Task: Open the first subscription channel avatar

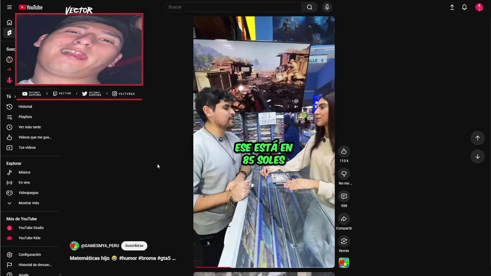Action: coord(10,59)
